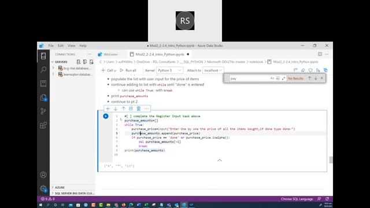Click Choose SQL Language in status bar
The height and width of the screenshot is (208, 370).
(x=297, y=199)
